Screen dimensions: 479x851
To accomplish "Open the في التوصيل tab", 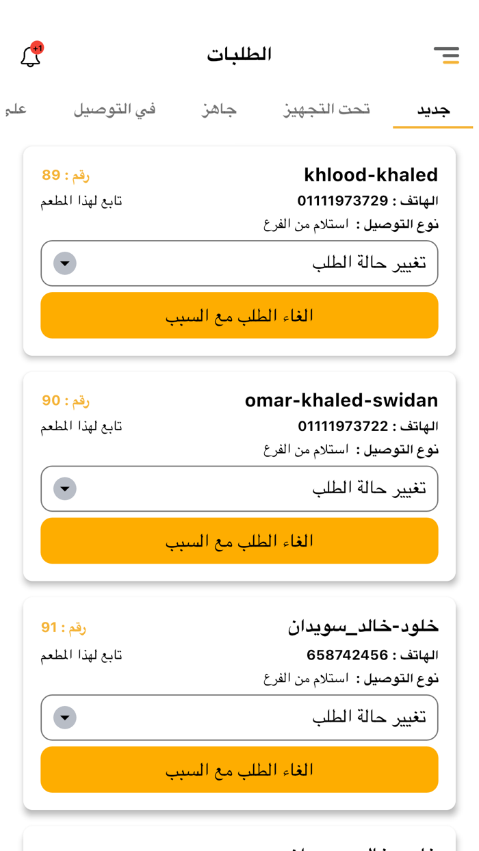I will pos(114,108).
